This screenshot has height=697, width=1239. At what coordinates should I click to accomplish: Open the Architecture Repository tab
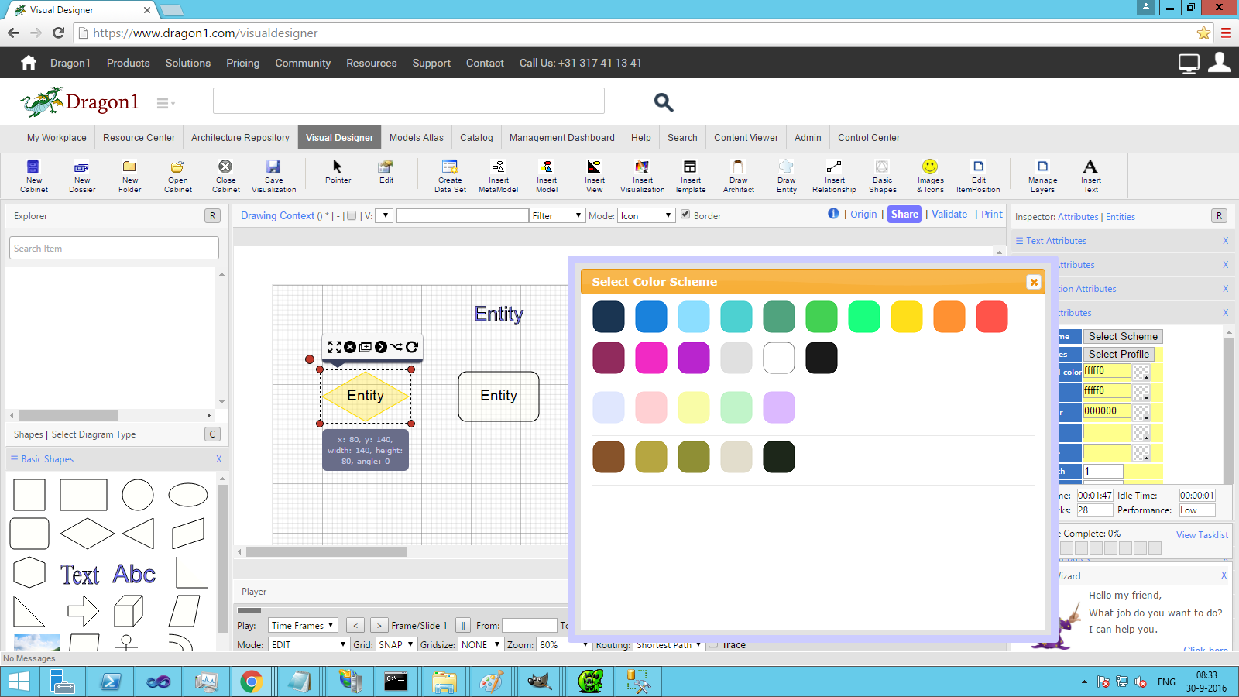click(240, 137)
